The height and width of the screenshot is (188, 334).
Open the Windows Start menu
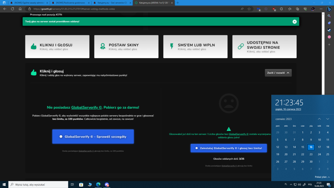[4, 185]
